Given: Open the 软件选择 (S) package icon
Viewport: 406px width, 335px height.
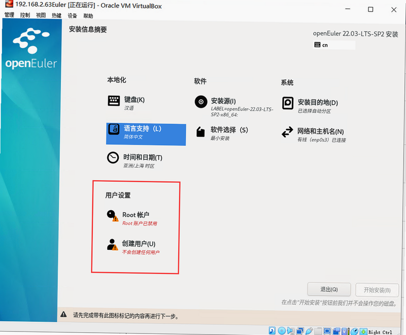Looking at the screenshot, I should [x=200, y=131].
